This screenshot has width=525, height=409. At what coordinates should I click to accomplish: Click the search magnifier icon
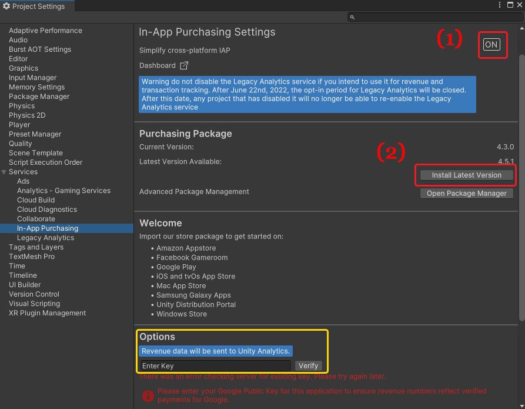pyautogui.click(x=352, y=18)
